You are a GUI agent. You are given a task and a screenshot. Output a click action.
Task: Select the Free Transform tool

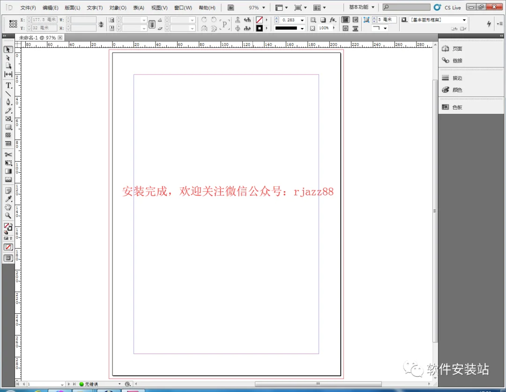(8, 163)
